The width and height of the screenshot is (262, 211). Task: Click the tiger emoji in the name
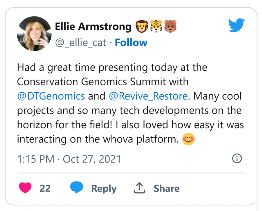156,27
